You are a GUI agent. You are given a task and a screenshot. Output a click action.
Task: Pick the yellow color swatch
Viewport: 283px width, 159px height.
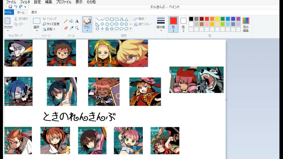pyautogui.click(x=217, y=19)
